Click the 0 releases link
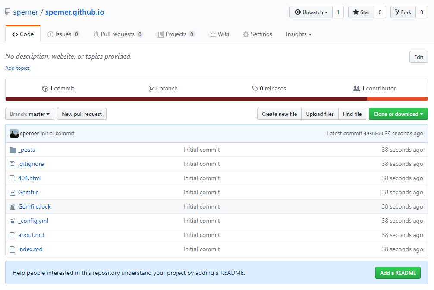 269,88
